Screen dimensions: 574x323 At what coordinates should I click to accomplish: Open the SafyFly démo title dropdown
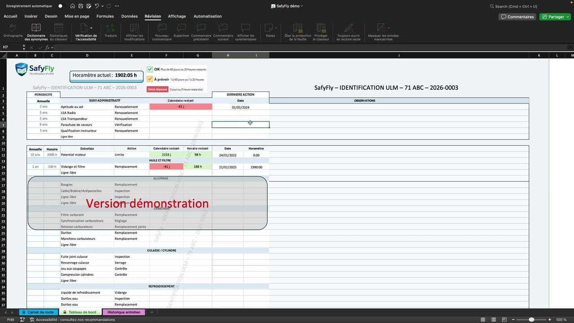302,6
